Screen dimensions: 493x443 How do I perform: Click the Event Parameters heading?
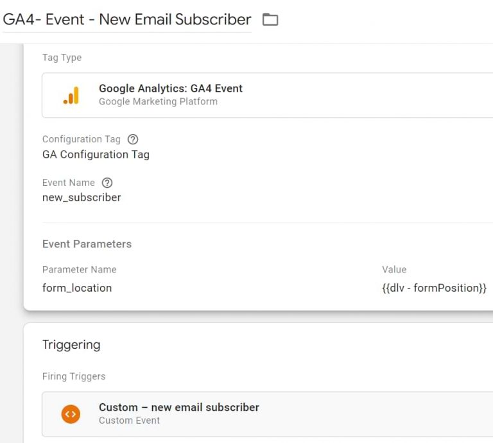coord(87,244)
